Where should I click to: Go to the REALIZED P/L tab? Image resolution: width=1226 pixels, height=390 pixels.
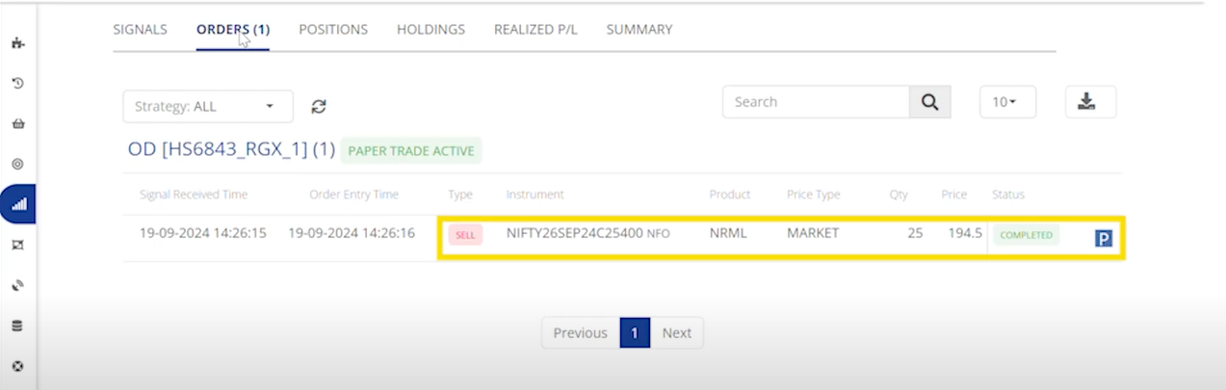tap(535, 30)
